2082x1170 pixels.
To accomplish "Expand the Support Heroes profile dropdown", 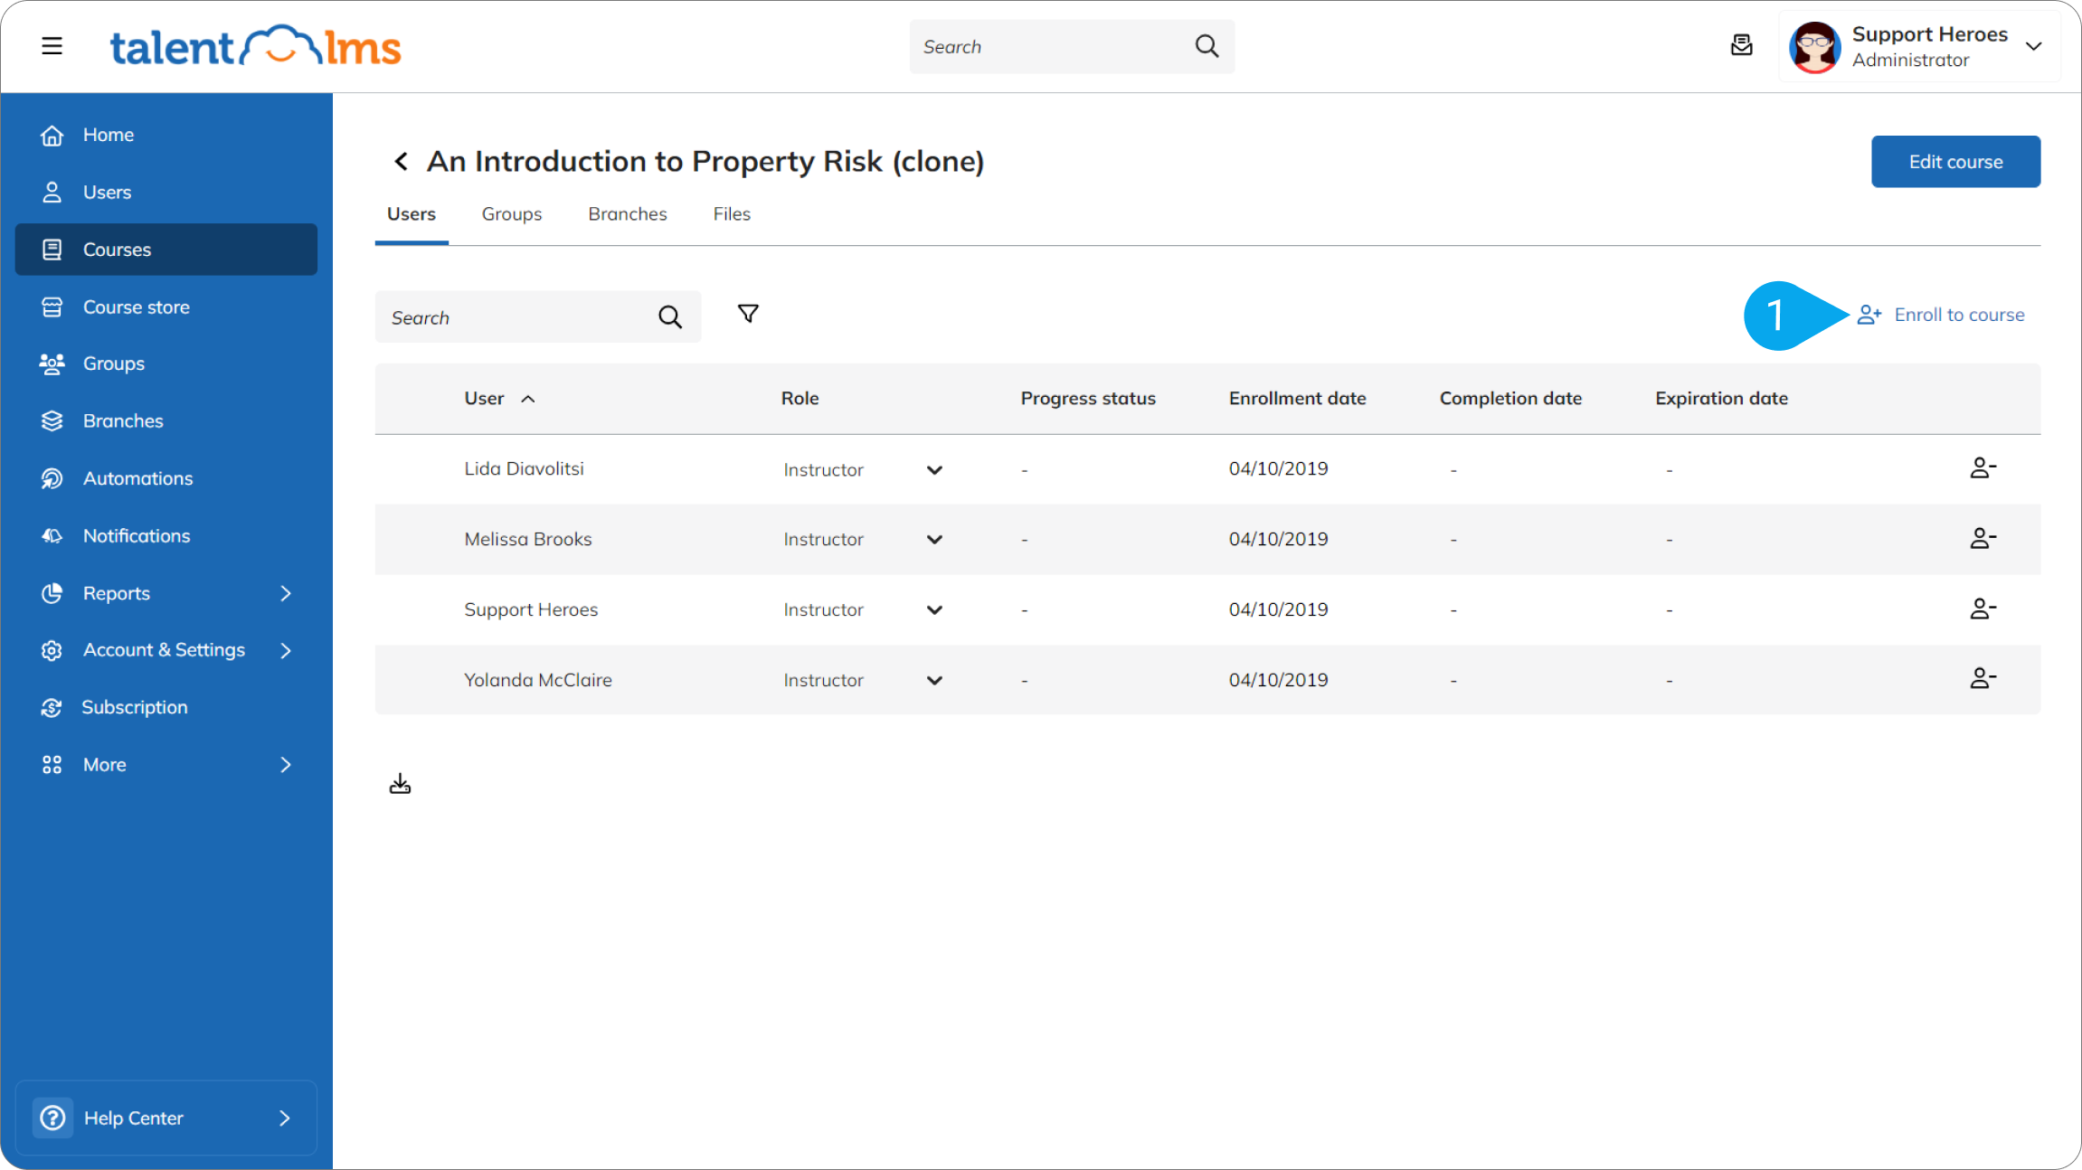I will tap(2034, 47).
